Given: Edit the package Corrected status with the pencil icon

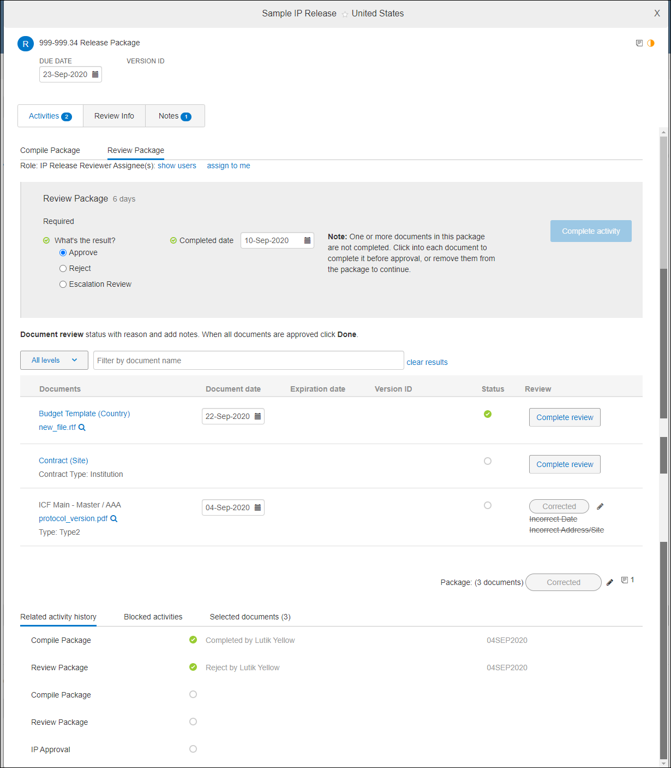Looking at the screenshot, I should (609, 582).
